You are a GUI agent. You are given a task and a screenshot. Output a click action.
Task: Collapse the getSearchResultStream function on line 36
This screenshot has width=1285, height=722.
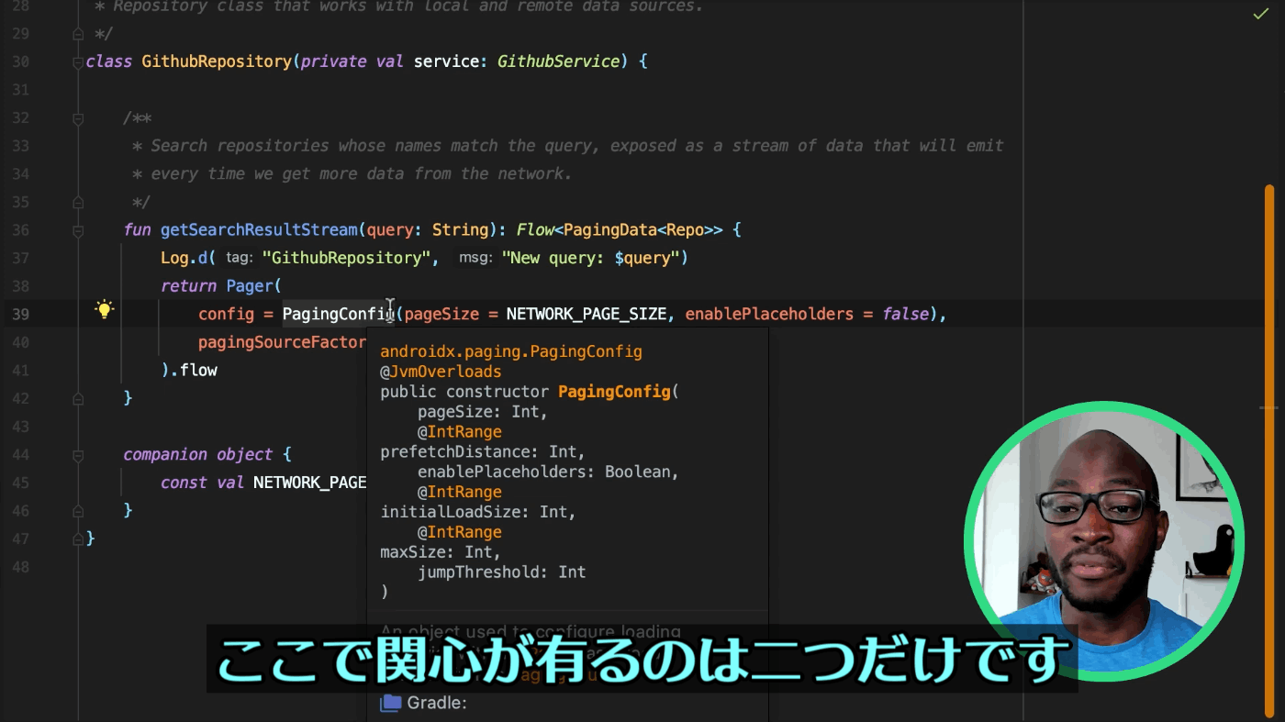[78, 230]
